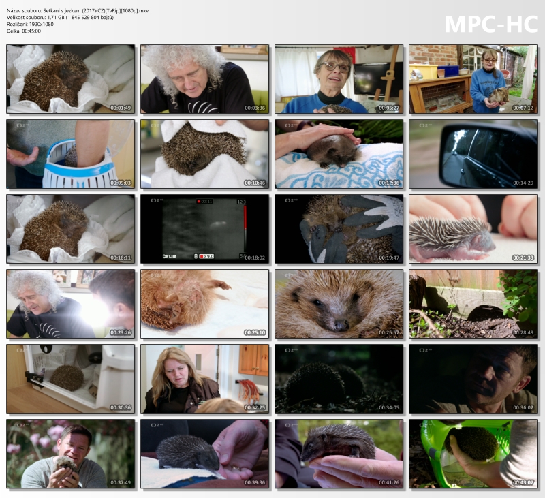Open the woman with glasses thumbnail at 00:05:27
This screenshot has height=498, width=545.
[x=339, y=79]
